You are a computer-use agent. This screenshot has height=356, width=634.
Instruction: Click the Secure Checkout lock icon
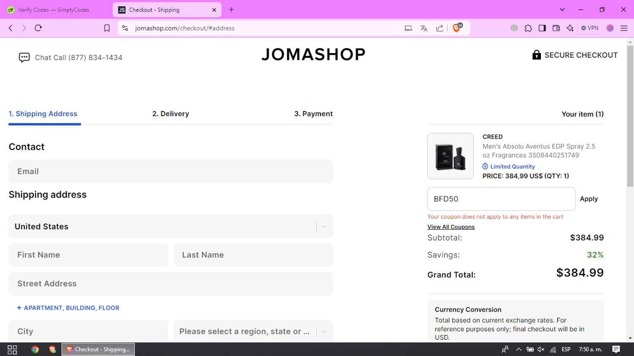[536, 55]
